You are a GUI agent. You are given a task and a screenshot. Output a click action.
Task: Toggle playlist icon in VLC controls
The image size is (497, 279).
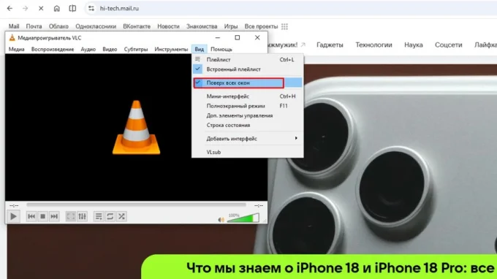coord(99,216)
